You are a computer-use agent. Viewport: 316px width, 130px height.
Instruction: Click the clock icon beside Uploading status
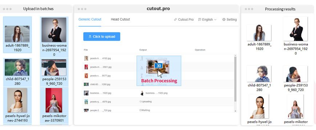[x=140, y=101]
